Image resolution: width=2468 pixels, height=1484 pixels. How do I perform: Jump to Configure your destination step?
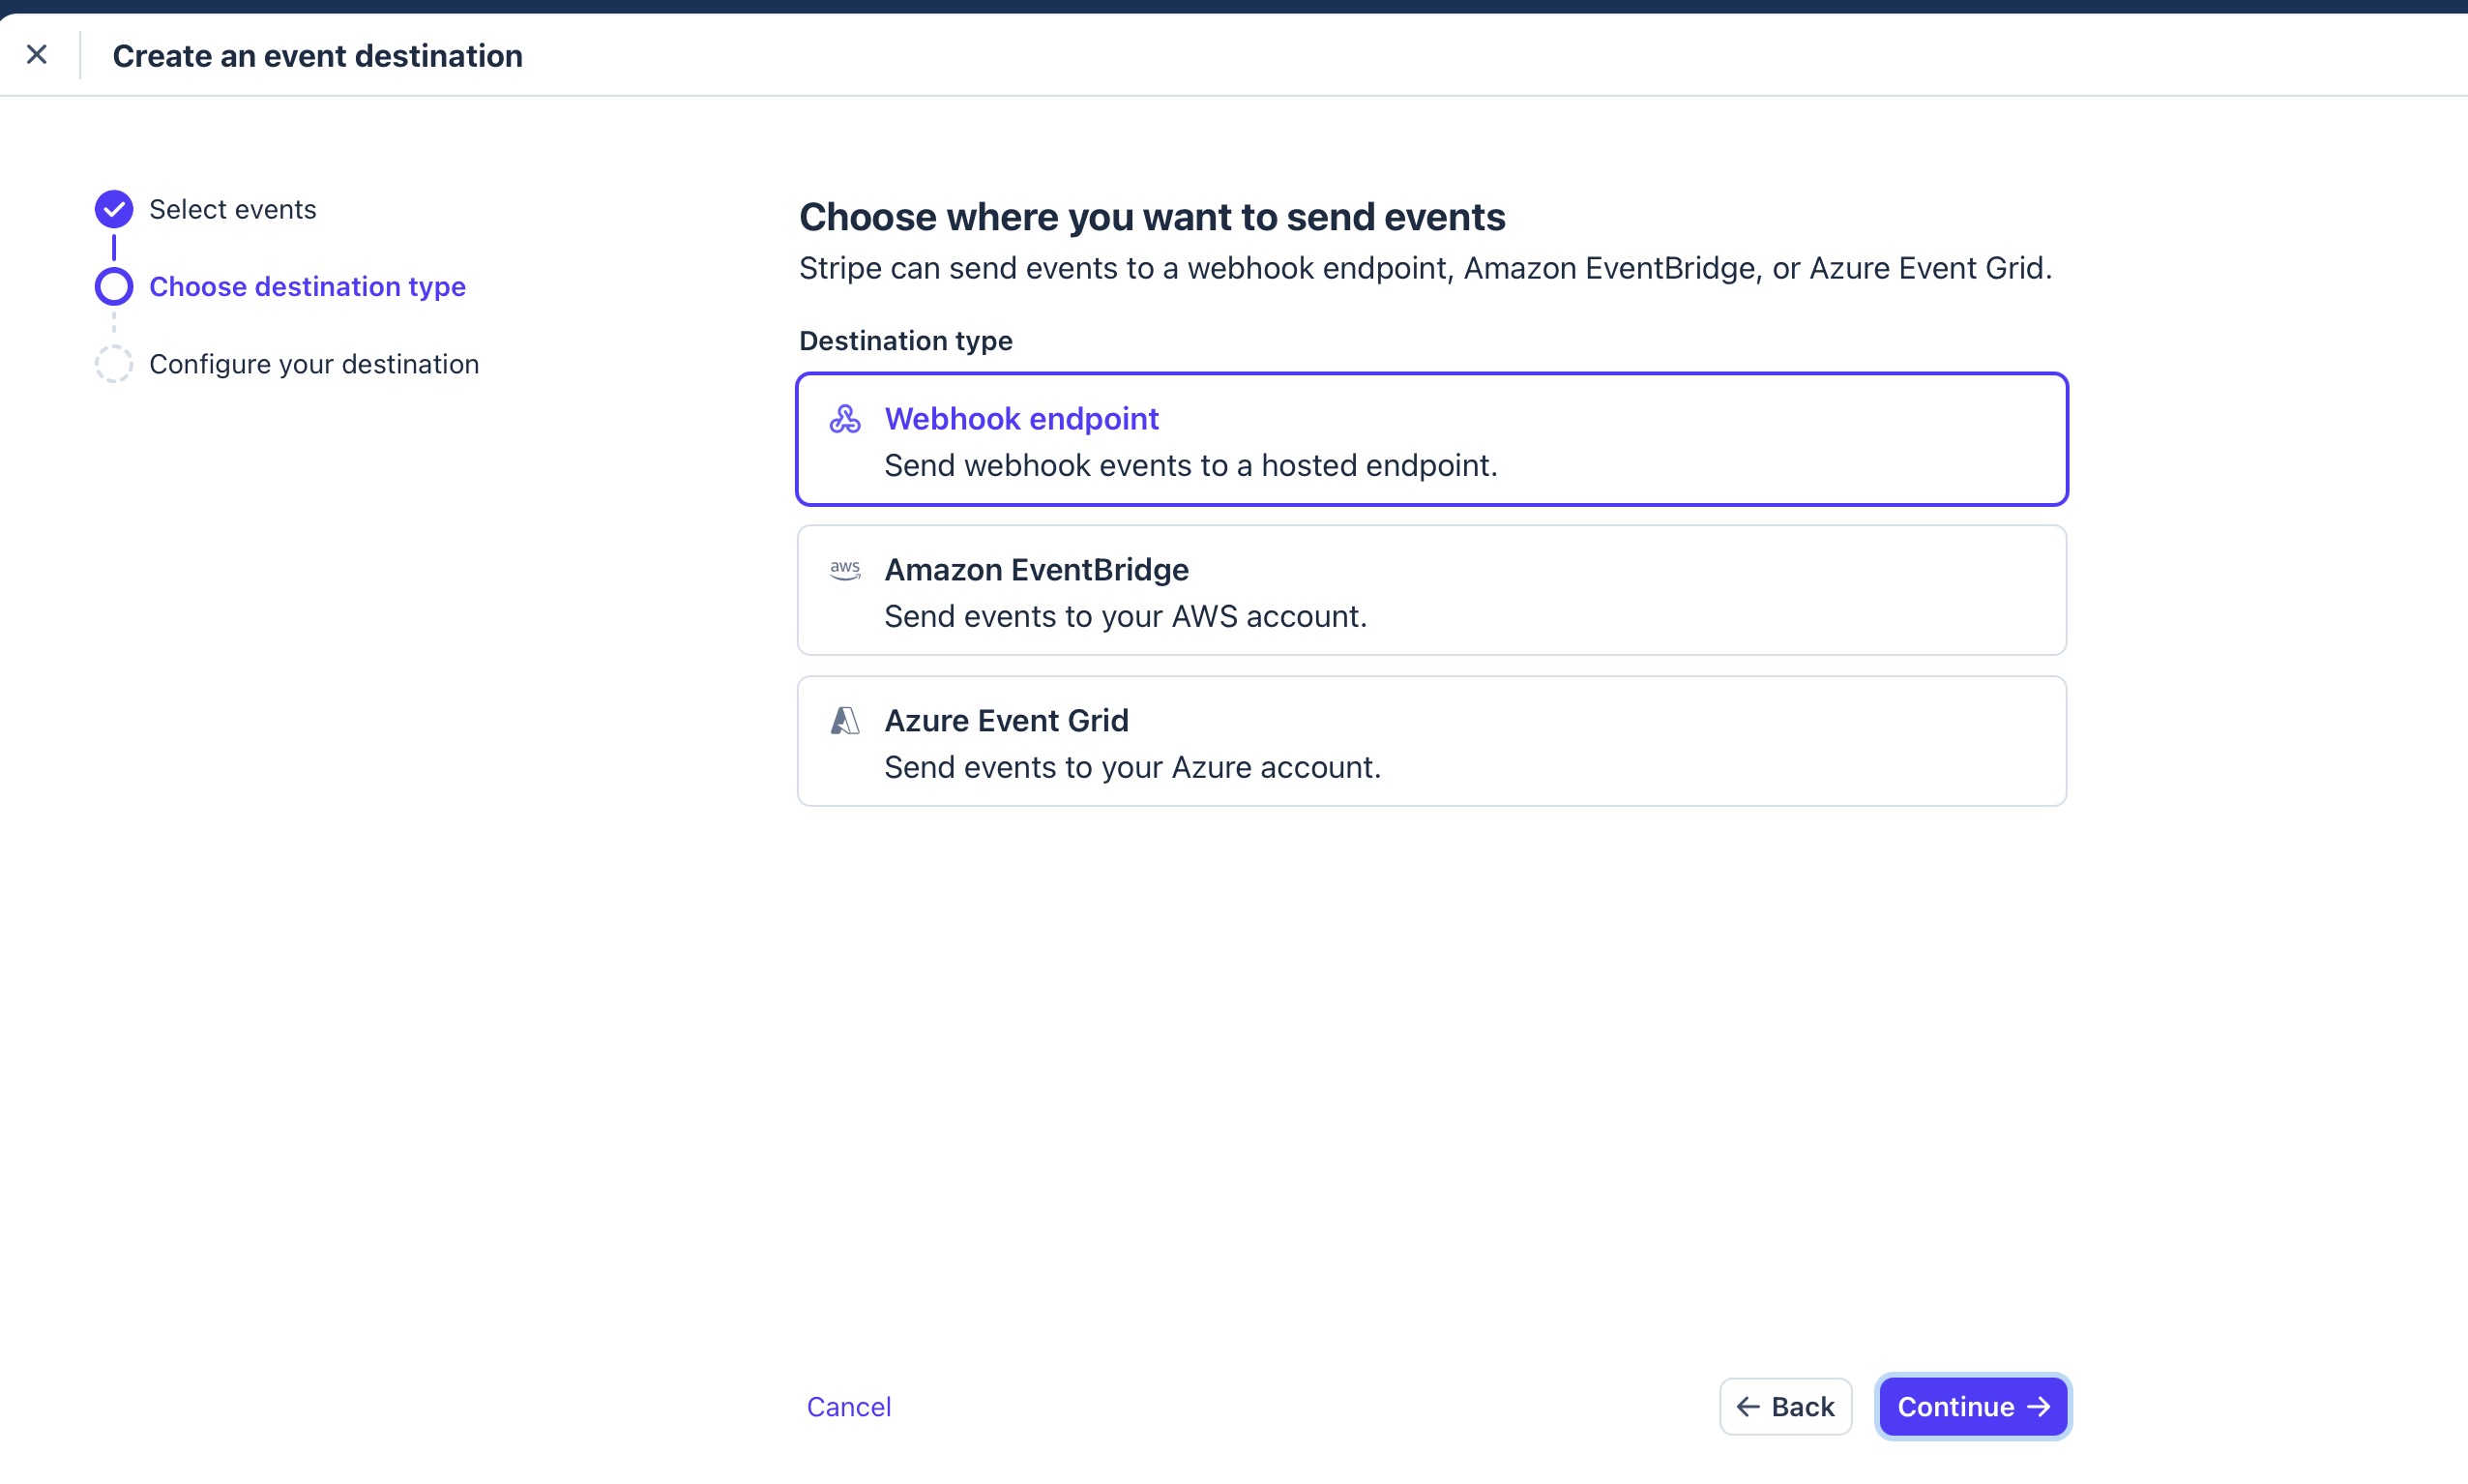click(314, 364)
